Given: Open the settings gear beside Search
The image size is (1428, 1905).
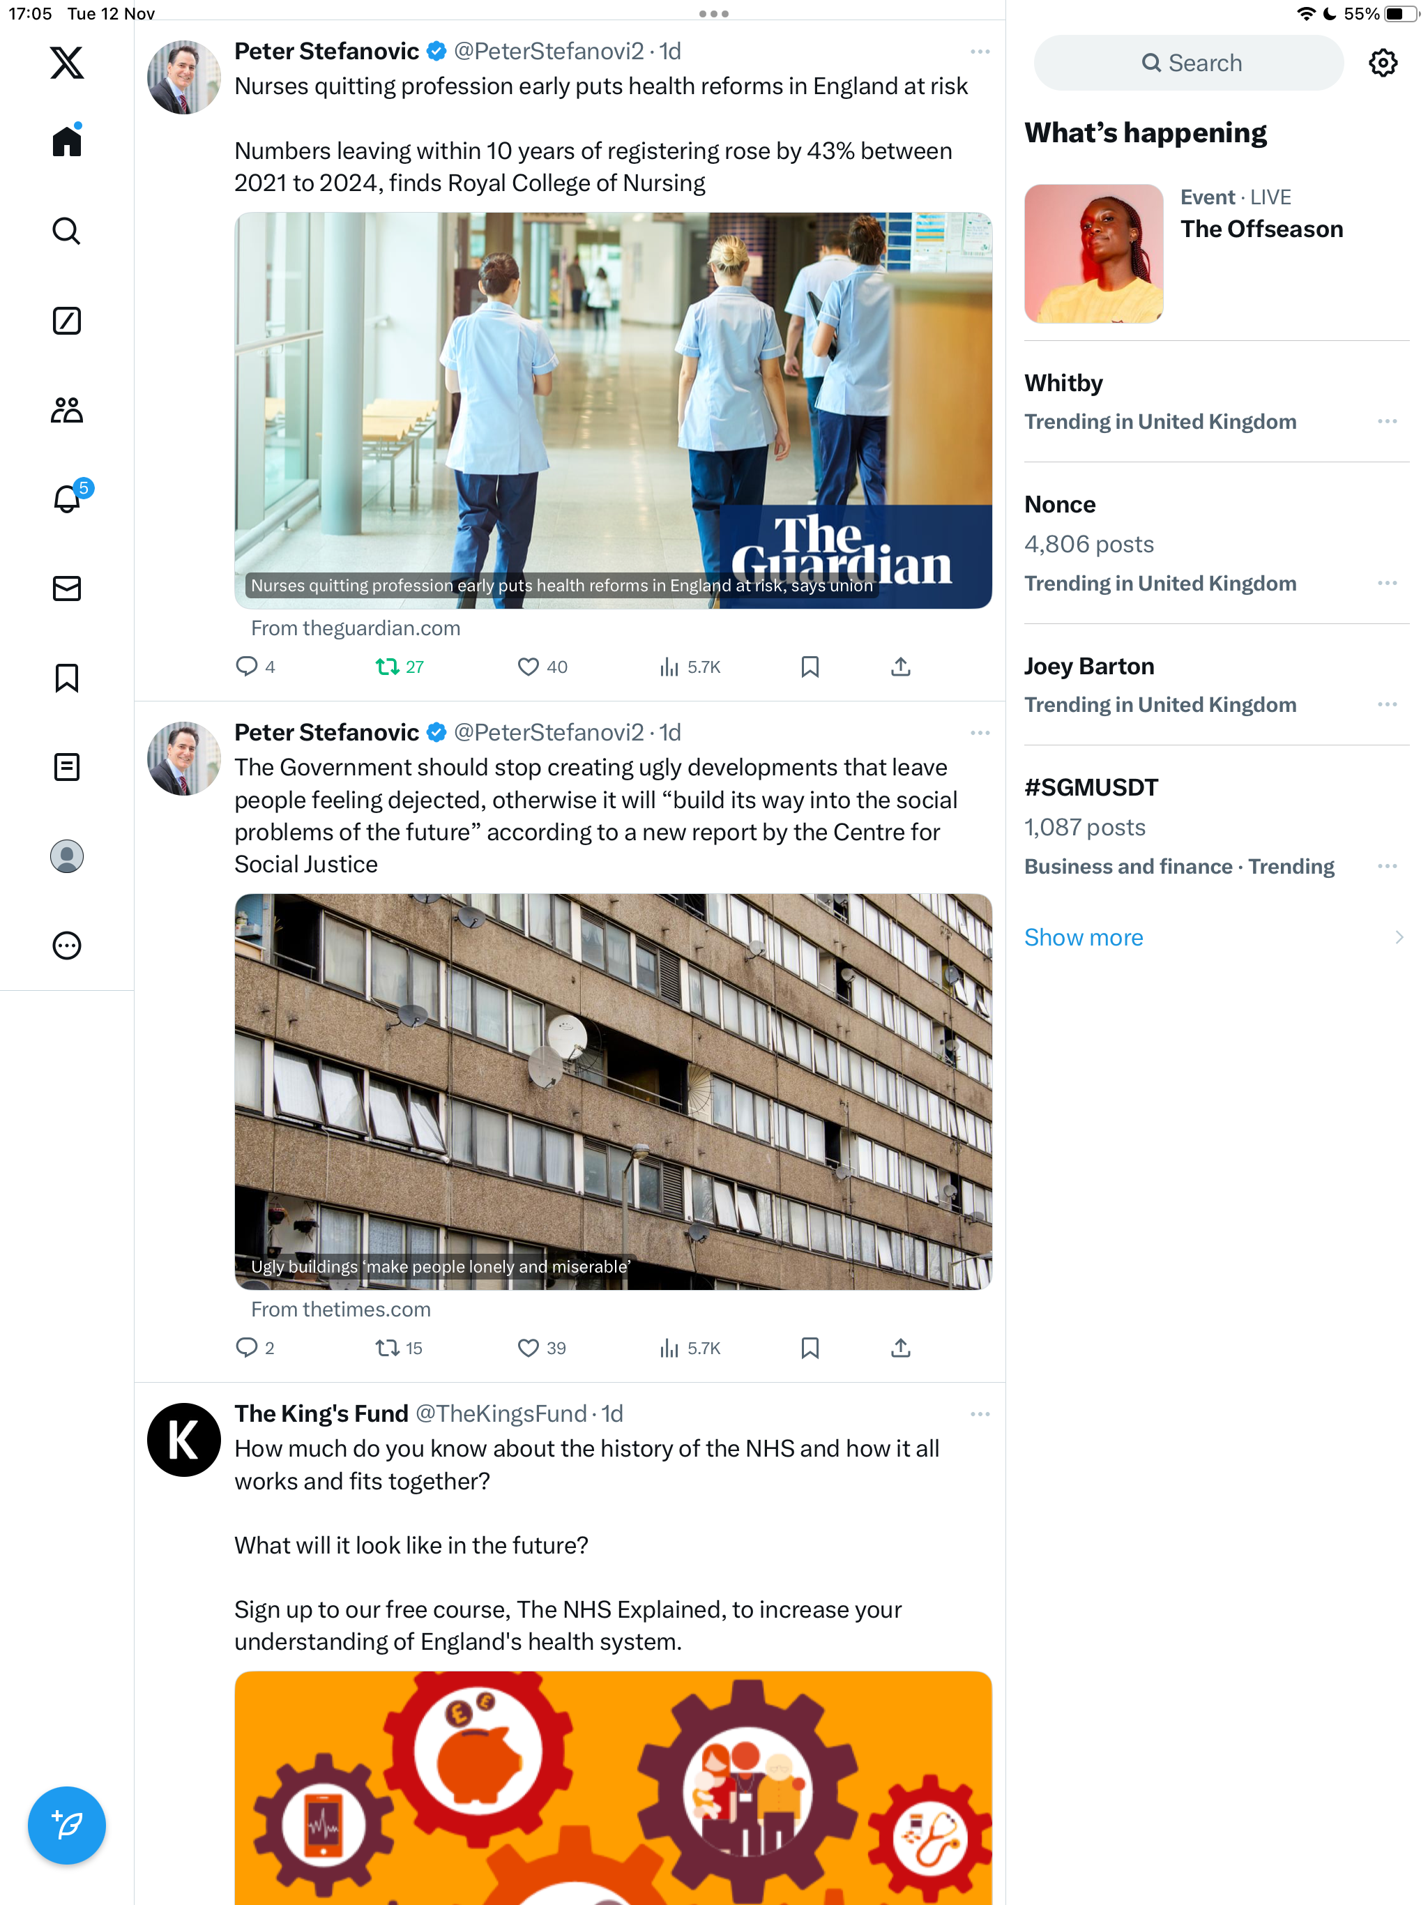Looking at the screenshot, I should point(1383,63).
